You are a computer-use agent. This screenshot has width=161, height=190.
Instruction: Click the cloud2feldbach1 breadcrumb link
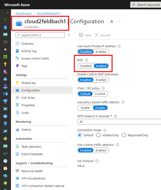click(x=48, y=14)
